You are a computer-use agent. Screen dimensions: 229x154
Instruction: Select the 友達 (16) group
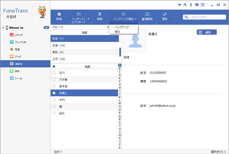point(85,45)
